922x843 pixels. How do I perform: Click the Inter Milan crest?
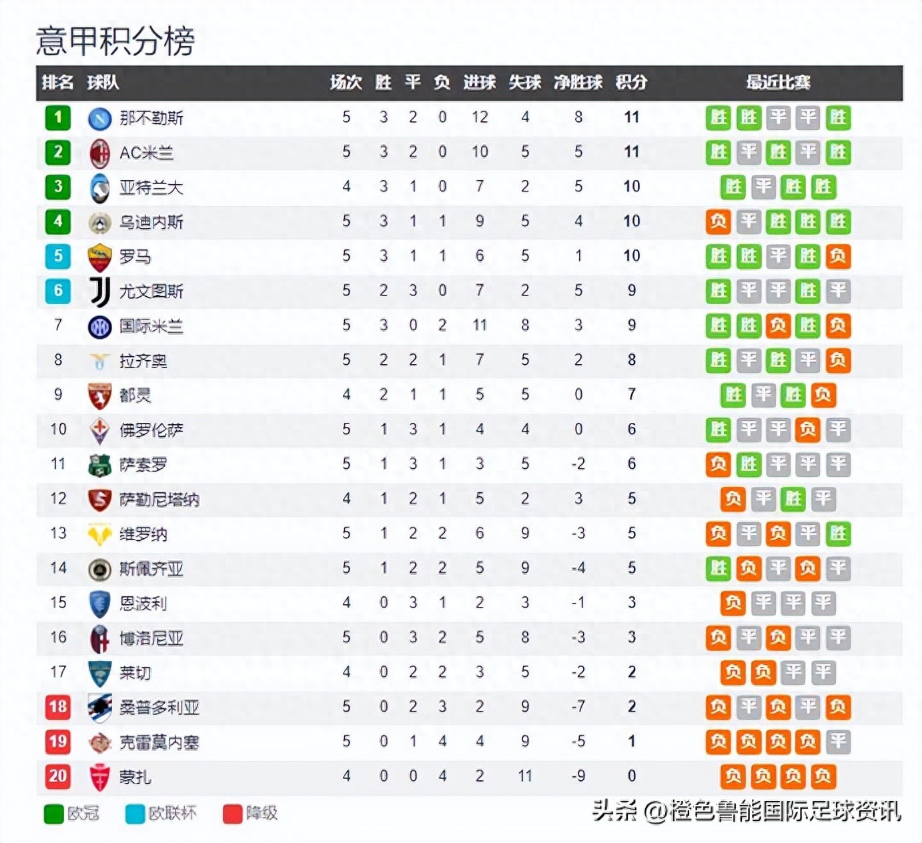click(x=99, y=327)
